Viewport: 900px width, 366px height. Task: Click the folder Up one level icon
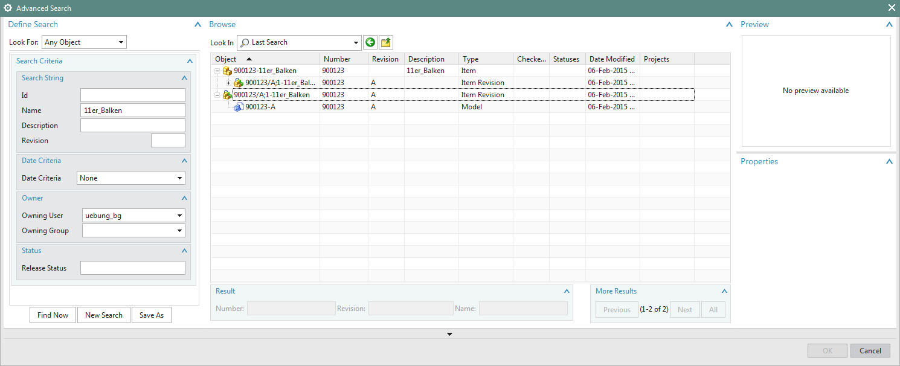(386, 42)
